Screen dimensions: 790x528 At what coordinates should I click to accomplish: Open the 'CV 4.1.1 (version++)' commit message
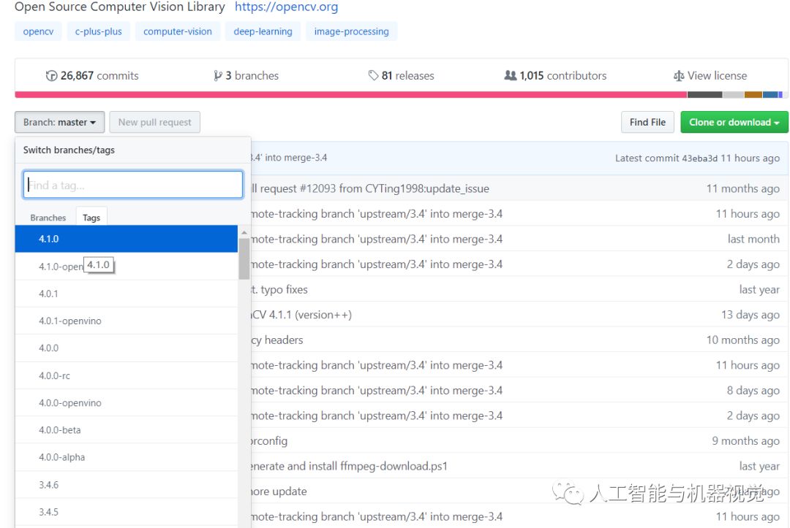coord(302,315)
